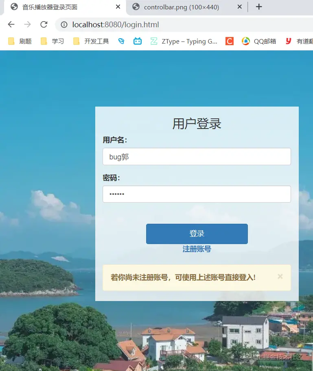Dismiss the yellow alert with its × button
This screenshot has width=313, height=371.
click(x=280, y=276)
